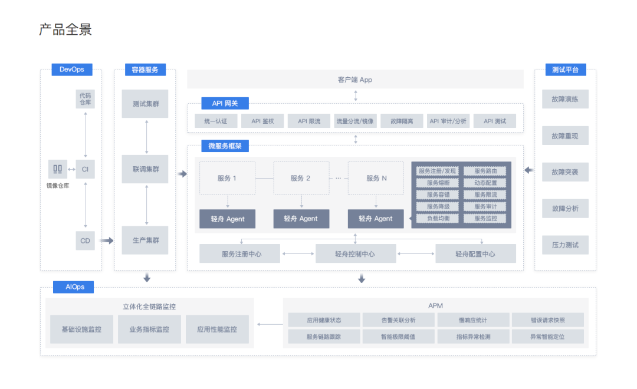Click the 流量分流/镜像 box

coord(355,121)
